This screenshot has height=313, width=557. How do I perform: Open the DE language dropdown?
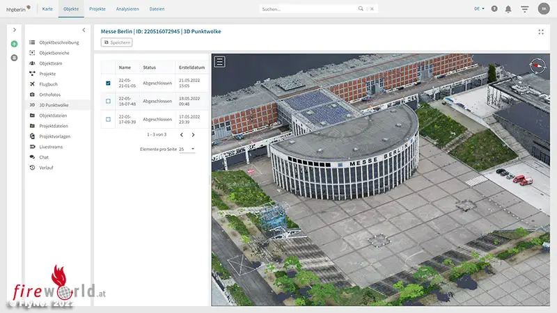coord(480,9)
